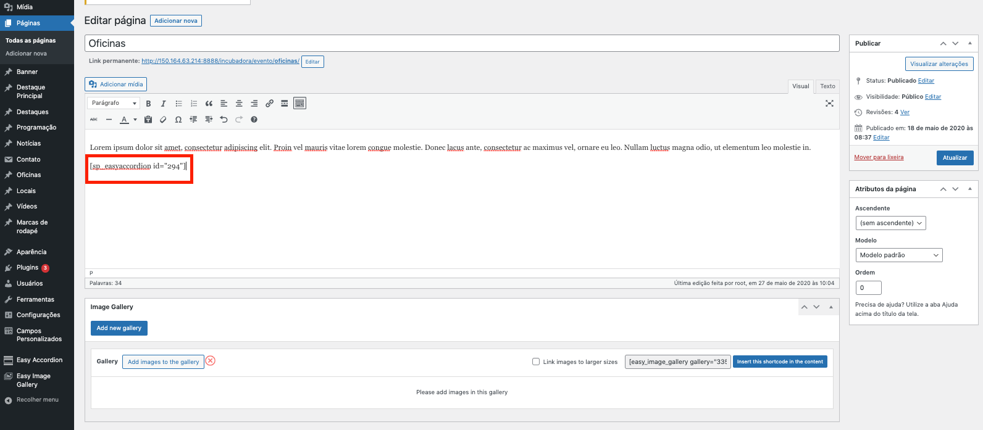Apply italic formatting

coord(163,104)
